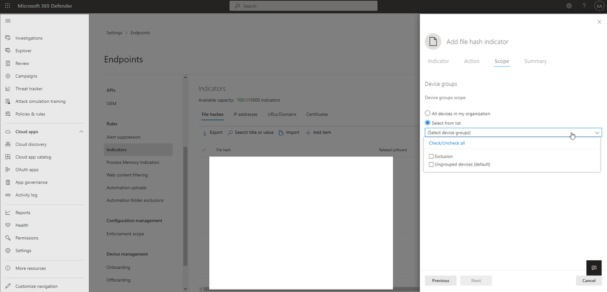Click the Reports chart icon
This screenshot has width=607, height=292.
[8, 212]
